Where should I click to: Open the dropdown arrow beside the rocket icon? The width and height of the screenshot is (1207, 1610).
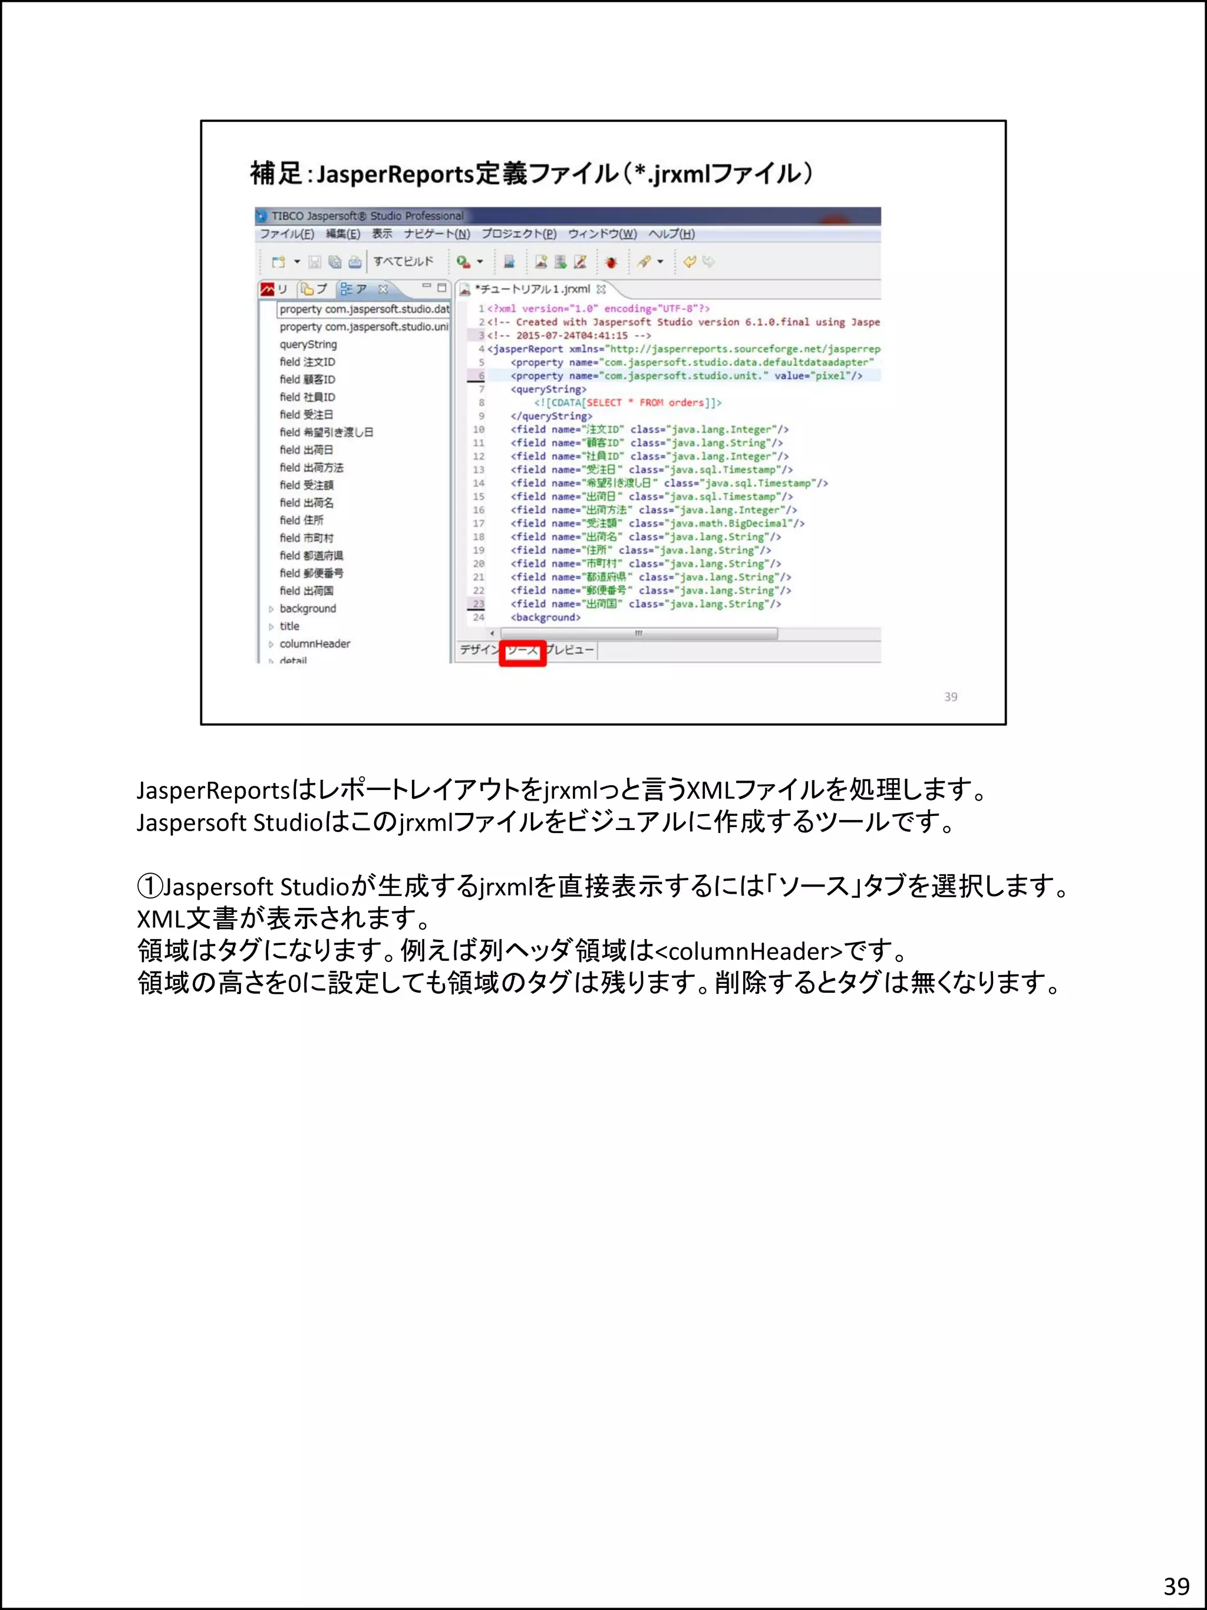coord(661,262)
